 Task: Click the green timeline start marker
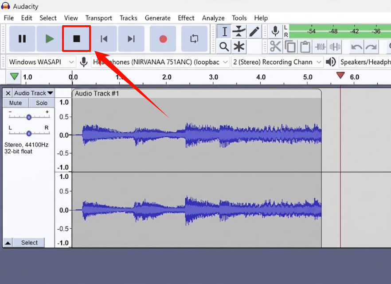coord(14,77)
